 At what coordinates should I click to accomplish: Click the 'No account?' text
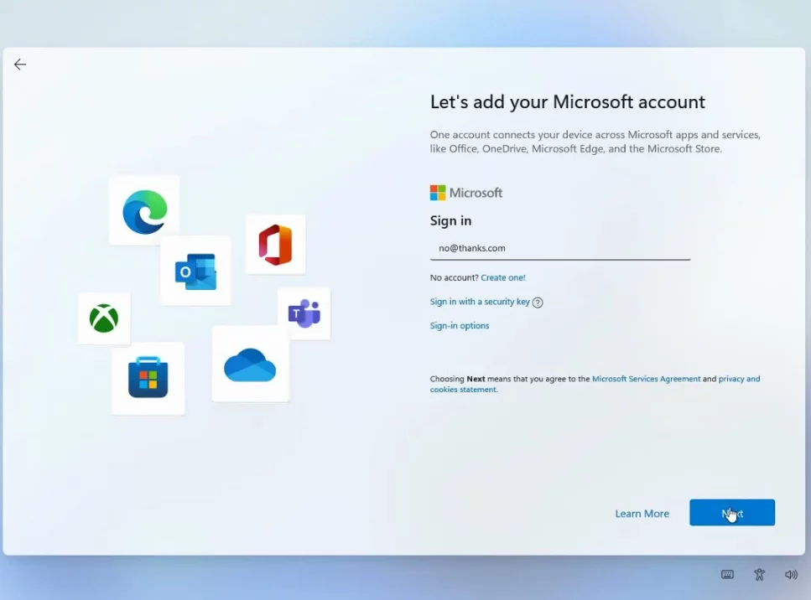(454, 277)
